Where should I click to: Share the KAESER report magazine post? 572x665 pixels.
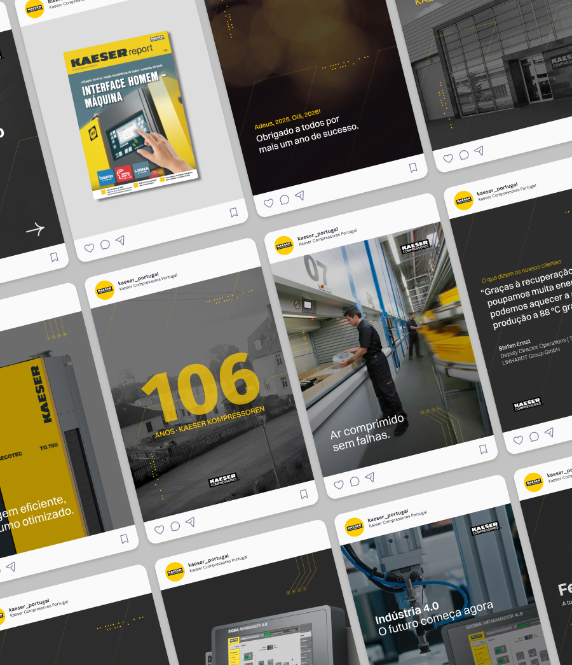coord(121,241)
